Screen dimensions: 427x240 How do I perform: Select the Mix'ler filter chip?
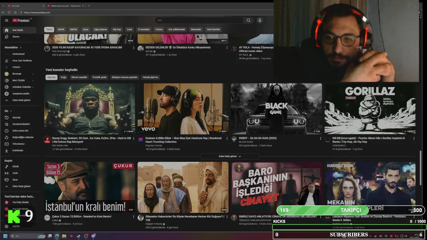(73, 29)
